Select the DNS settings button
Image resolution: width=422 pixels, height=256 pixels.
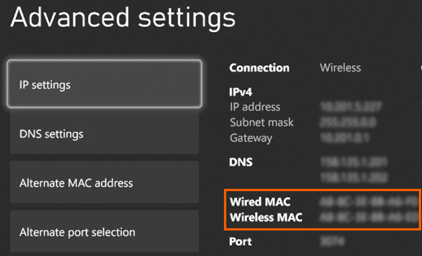pos(104,134)
